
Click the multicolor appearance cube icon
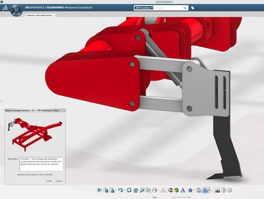[x=176, y=190]
